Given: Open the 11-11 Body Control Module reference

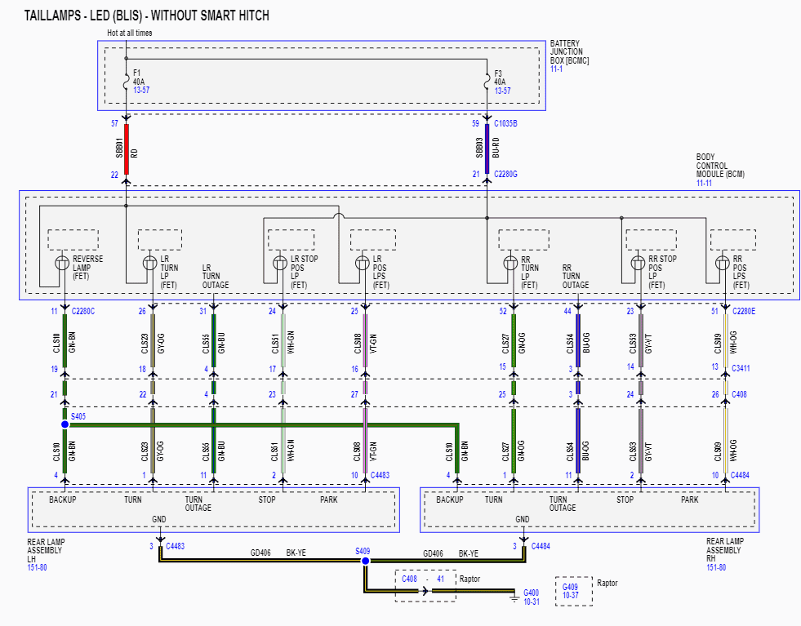Looking at the screenshot, I should coord(705,184).
